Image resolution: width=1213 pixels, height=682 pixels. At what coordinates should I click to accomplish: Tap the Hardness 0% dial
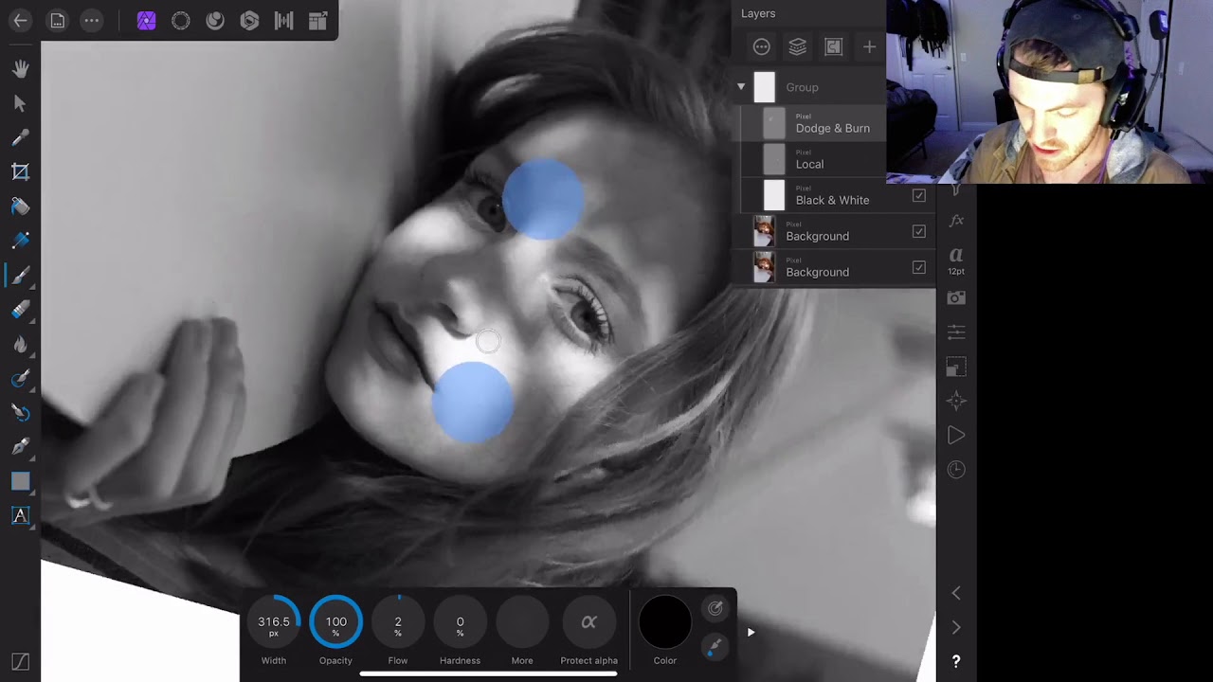460,622
